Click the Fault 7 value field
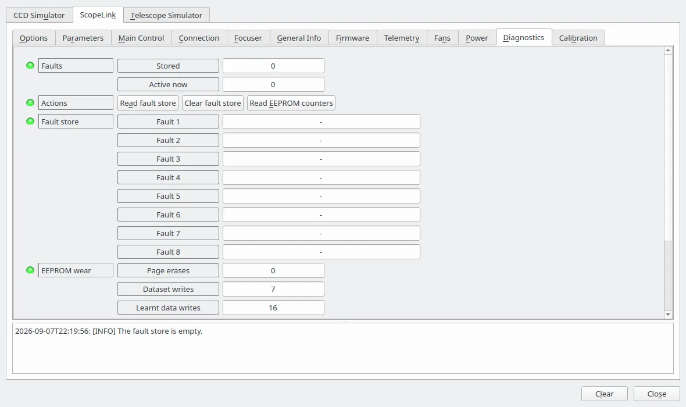686x407 pixels. click(x=321, y=233)
